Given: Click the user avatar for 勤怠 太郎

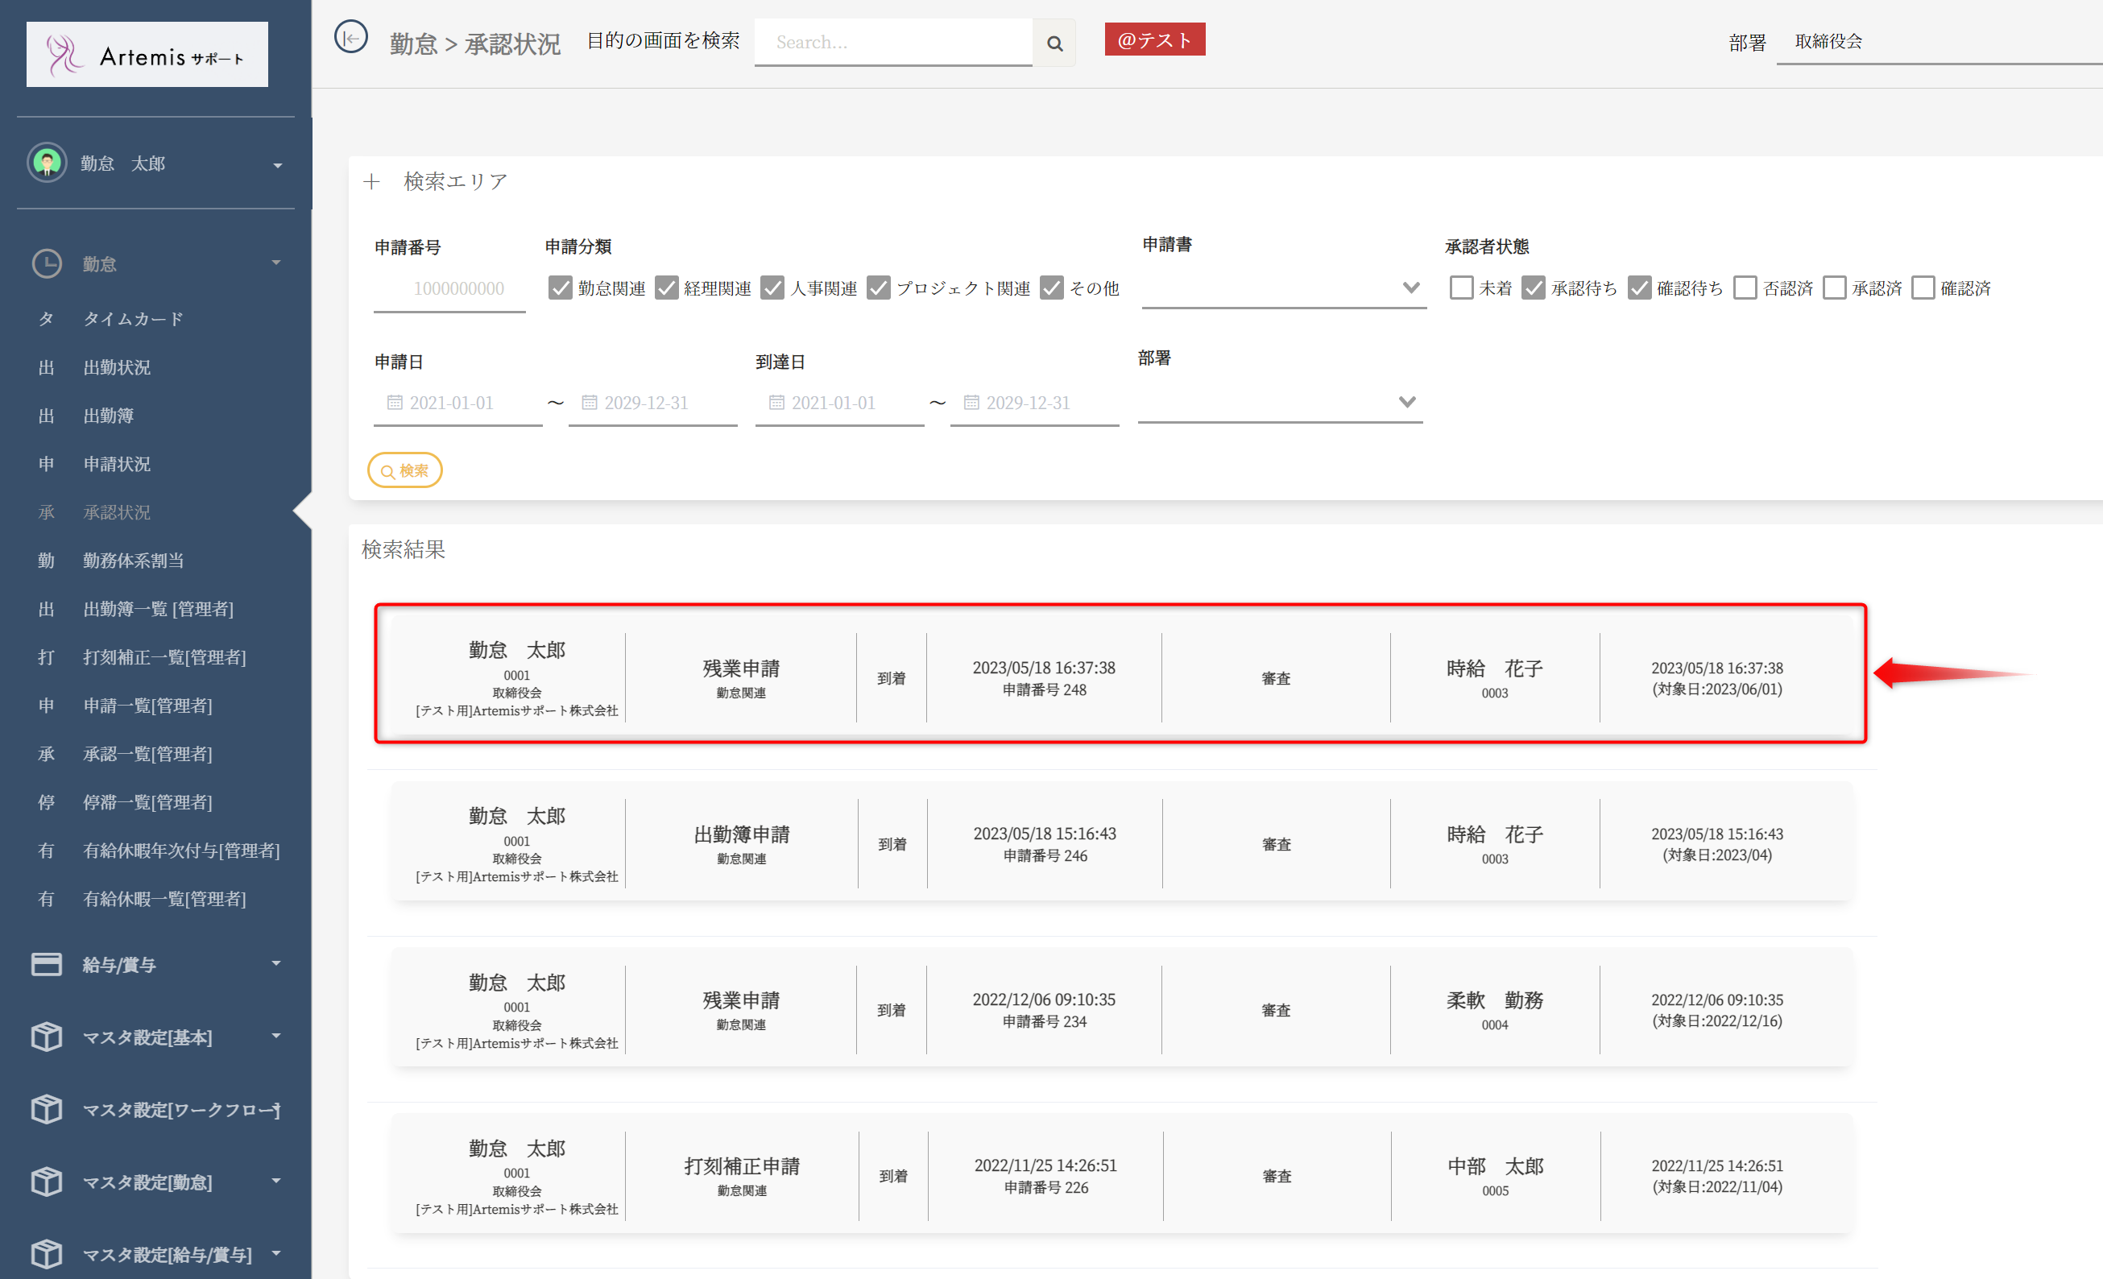Looking at the screenshot, I should click(x=47, y=163).
